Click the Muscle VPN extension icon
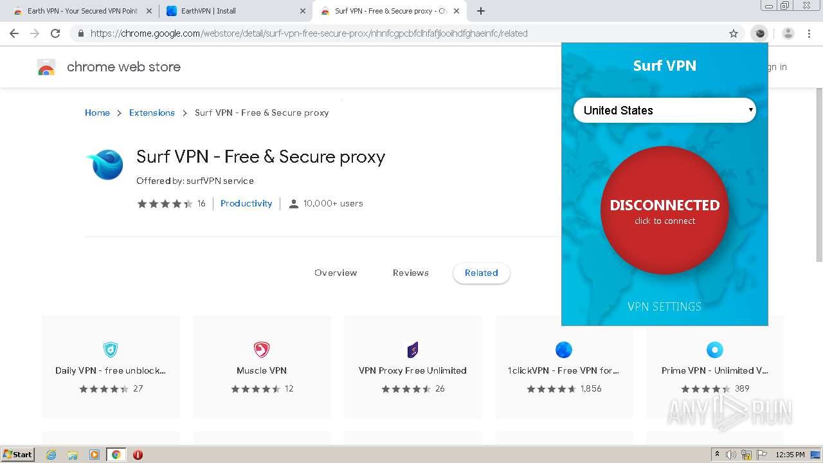The height and width of the screenshot is (463, 823). 262,350
